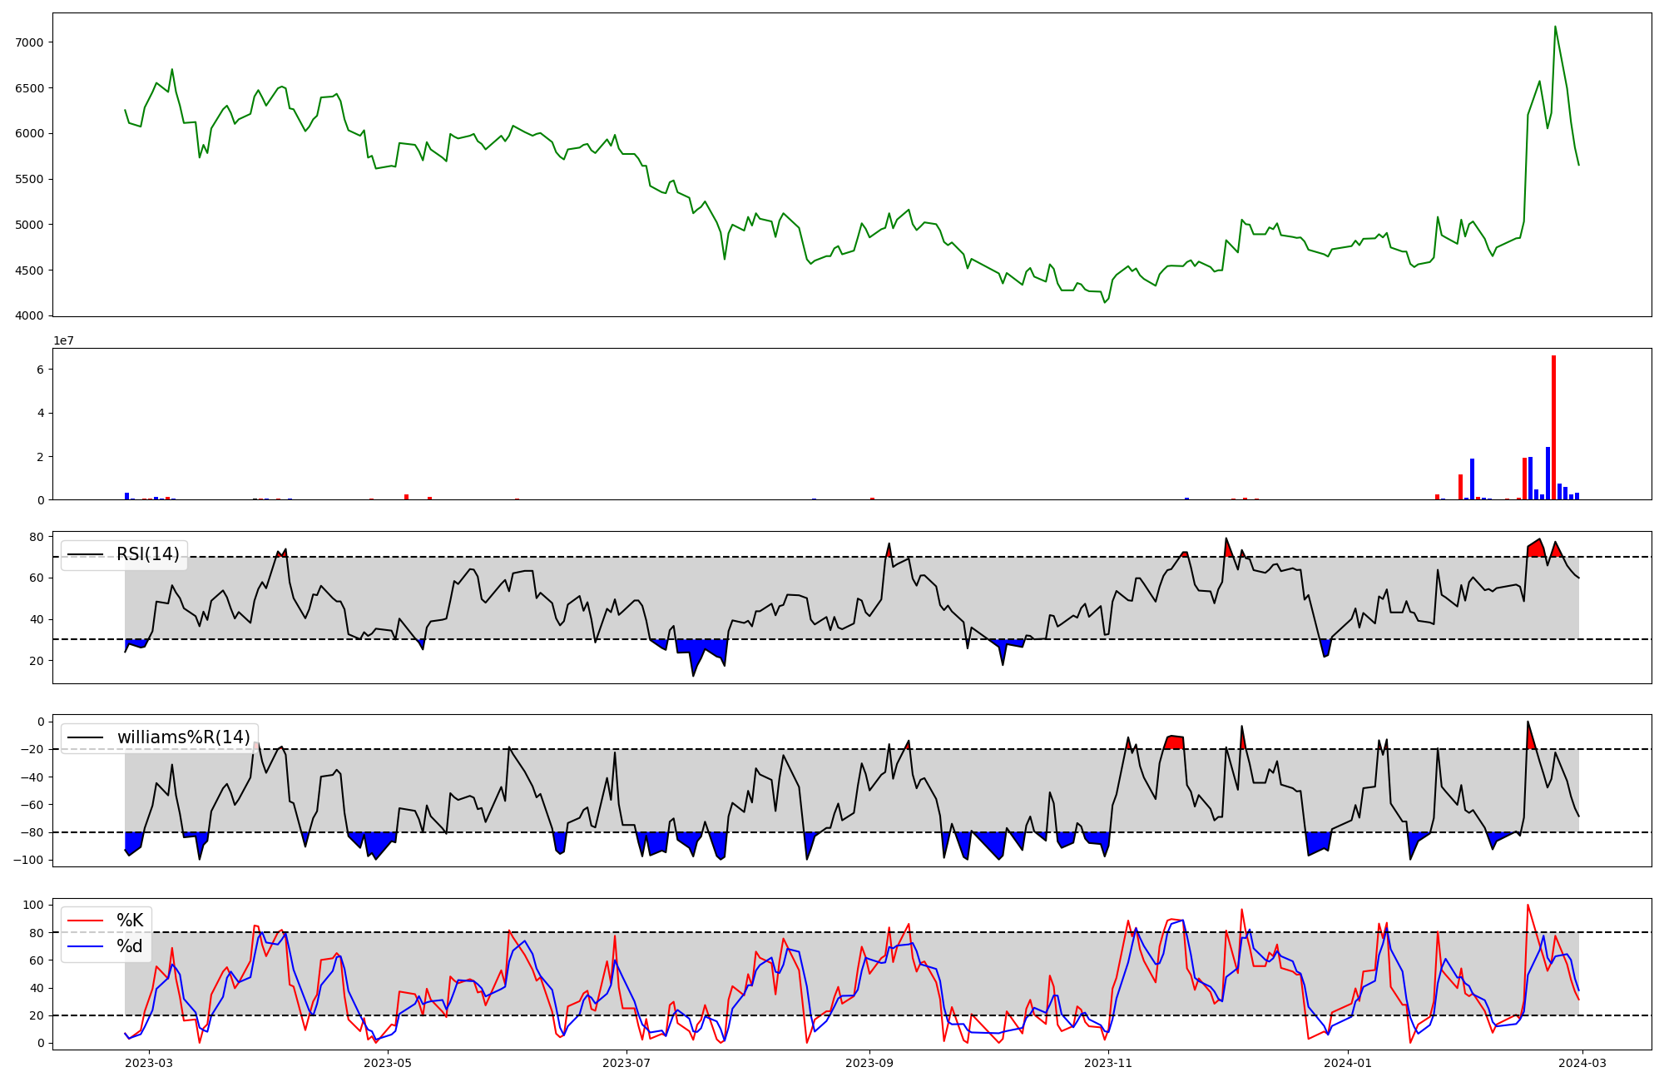Pick the 2024-01 date tick label
The height and width of the screenshot is (1082, 1664).
(1347, 1062)
